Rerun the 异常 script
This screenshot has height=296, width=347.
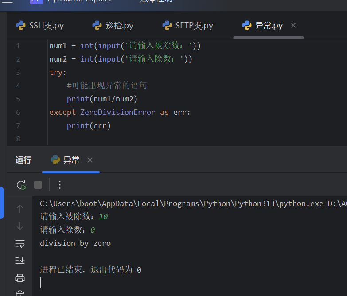pos(21,185)
